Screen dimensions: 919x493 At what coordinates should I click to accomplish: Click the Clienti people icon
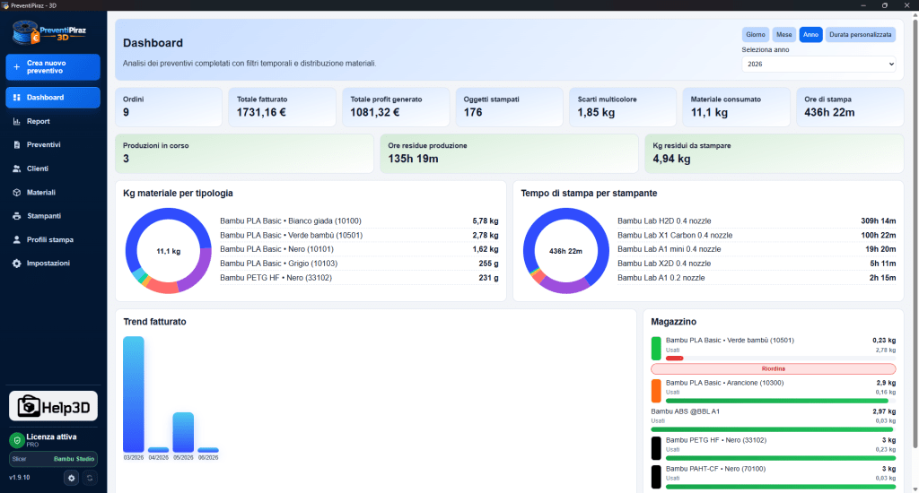point(16,169)
